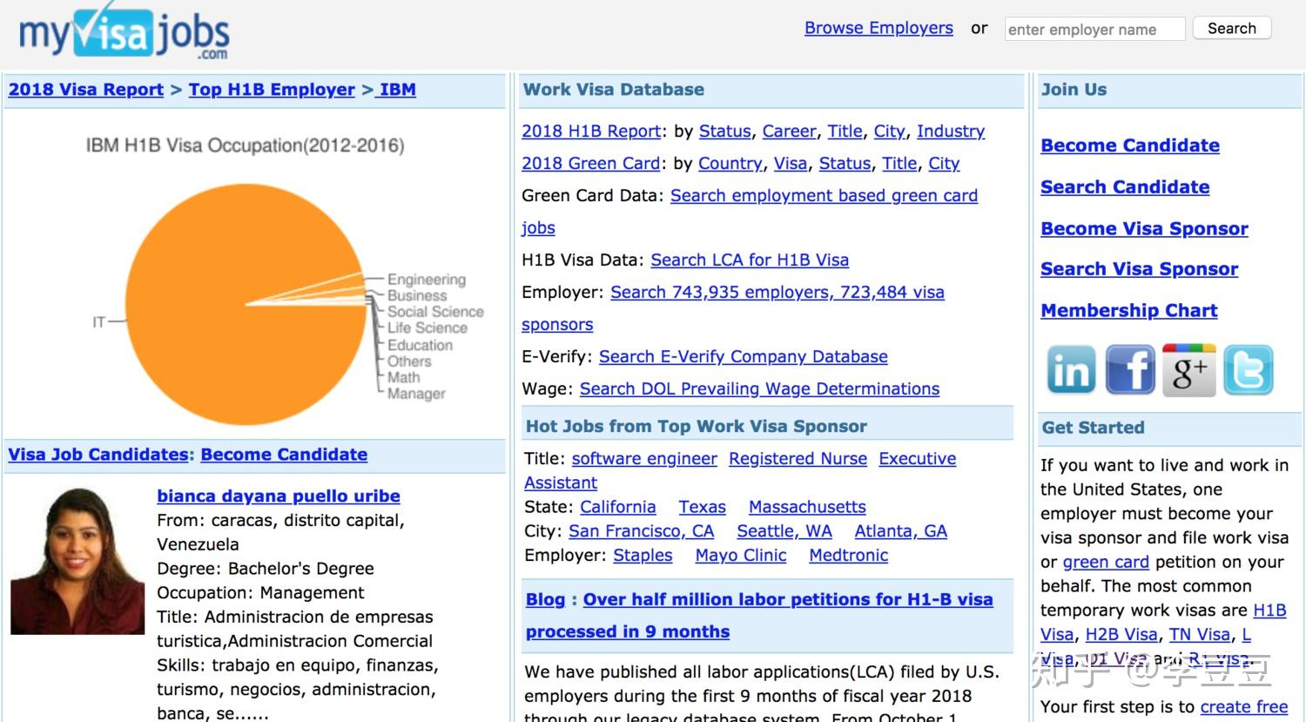Select the software engineer job title link

tap(644, 458)
